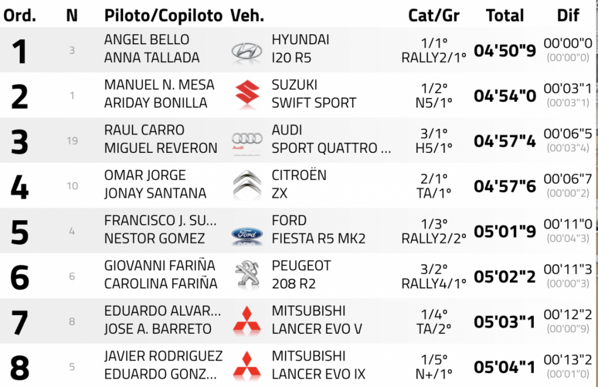Click the Hyundai logo icon

248,50
